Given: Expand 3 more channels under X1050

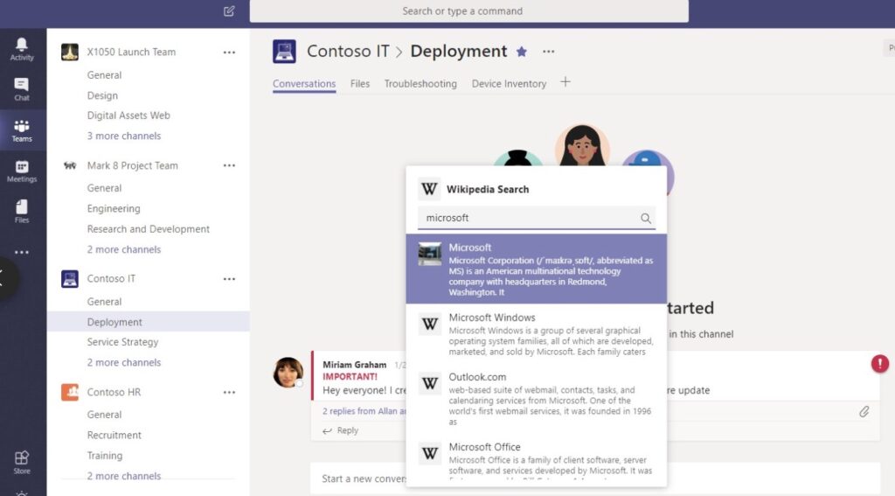Looking at the screenshot, I should (124, 136).
